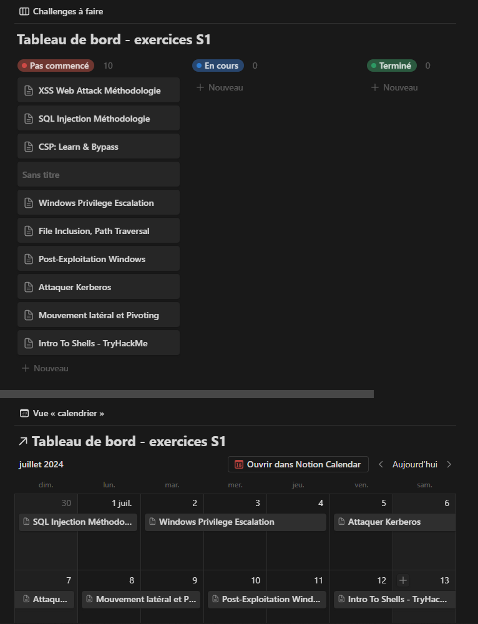
Task: Open the Terminé status group tag
Action: click(x=392, y=66)
